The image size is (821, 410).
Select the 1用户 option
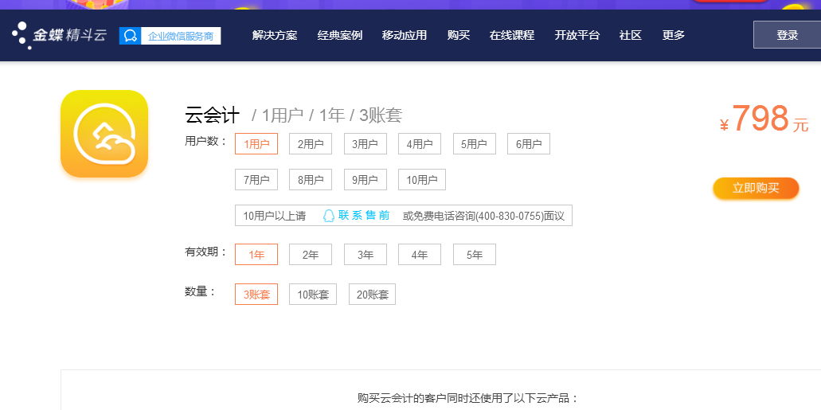[256, 144]
